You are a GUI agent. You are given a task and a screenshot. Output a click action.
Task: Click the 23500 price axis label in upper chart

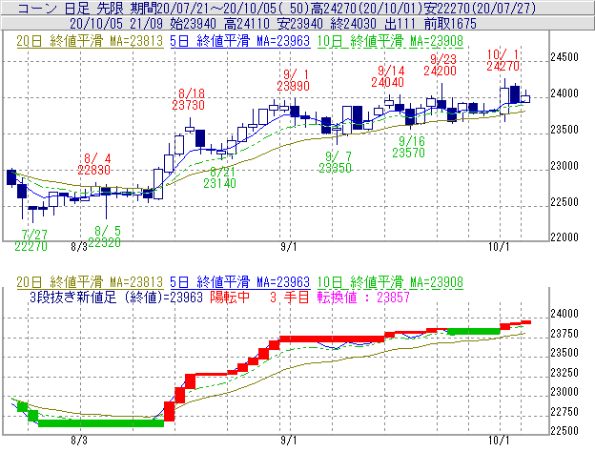[564, 130]
